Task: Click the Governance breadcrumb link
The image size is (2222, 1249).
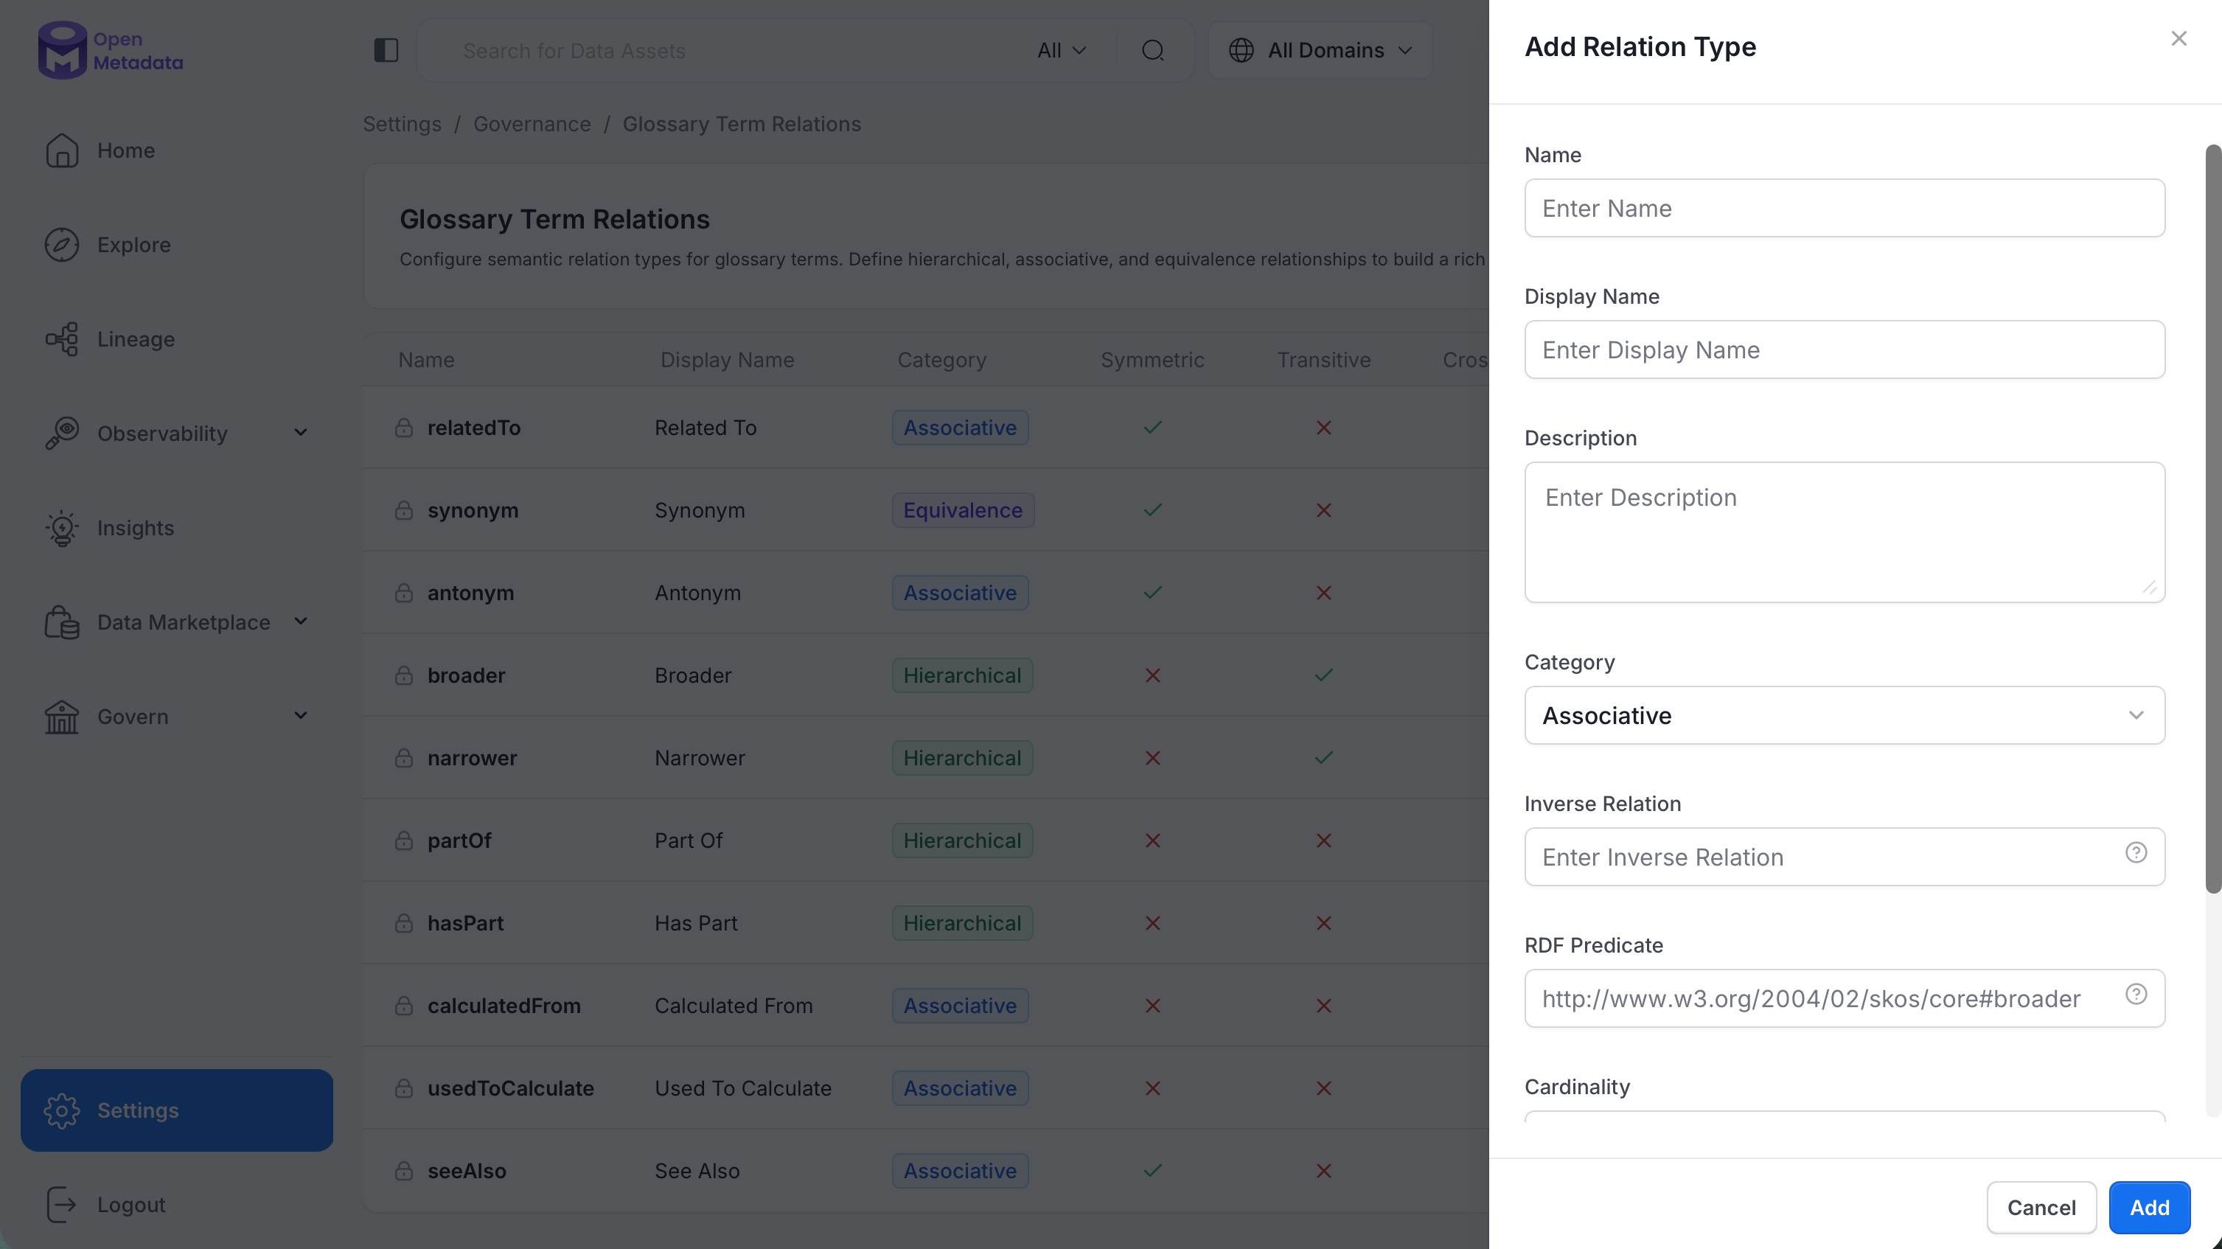Action: click(532, 124)
